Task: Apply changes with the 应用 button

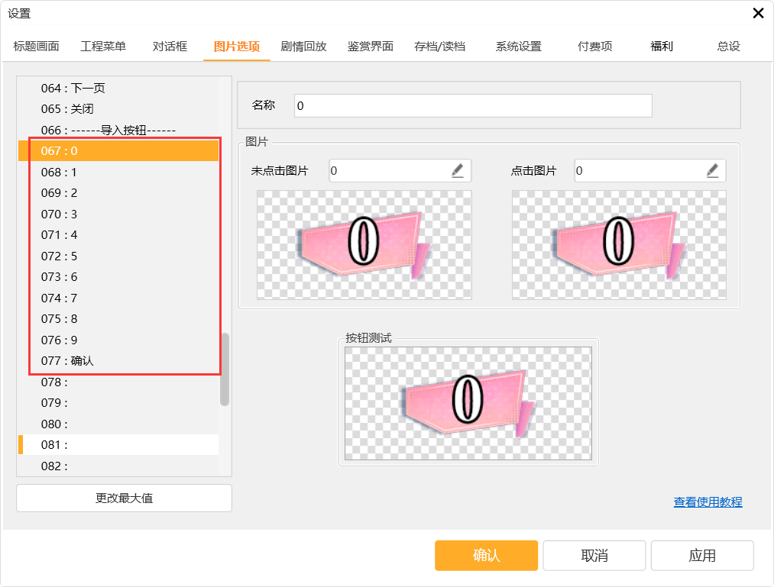Action: tap(701, 556)
